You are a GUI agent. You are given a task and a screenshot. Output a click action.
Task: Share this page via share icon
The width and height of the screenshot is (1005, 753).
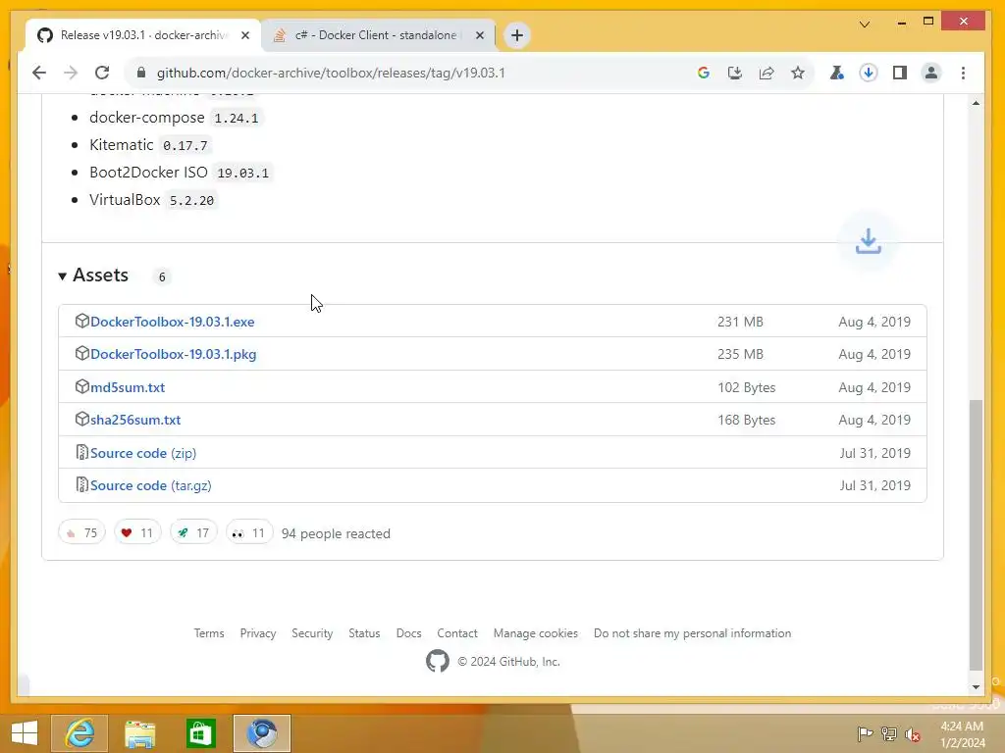pyautogui.click(x=766, y=73)
